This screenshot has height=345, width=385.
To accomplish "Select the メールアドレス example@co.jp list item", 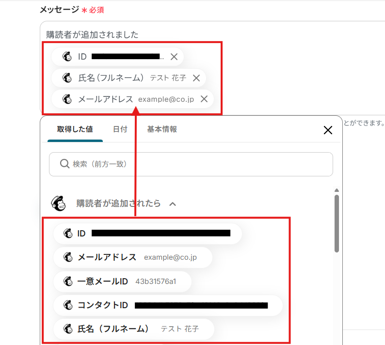I will click(x=132, y=257).
